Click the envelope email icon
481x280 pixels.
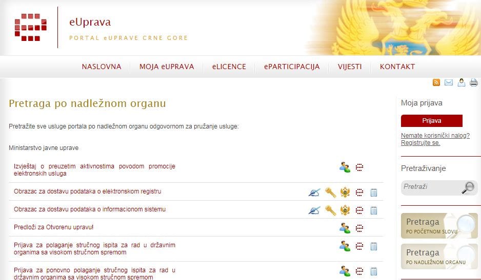(449, 82)
